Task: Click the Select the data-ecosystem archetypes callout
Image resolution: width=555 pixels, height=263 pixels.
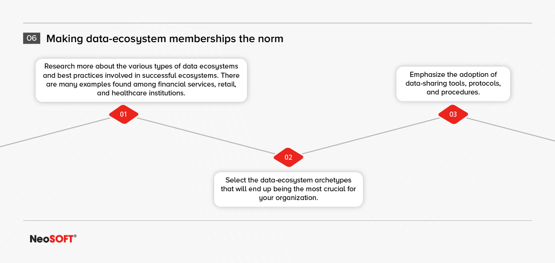Action: pos(288,189)
